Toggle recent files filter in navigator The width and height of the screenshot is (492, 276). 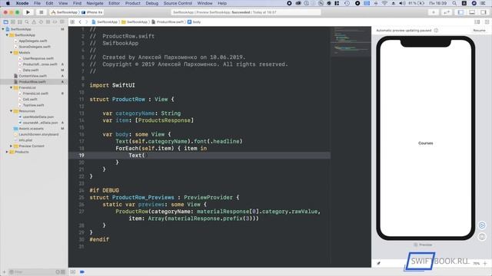(58, 272)
